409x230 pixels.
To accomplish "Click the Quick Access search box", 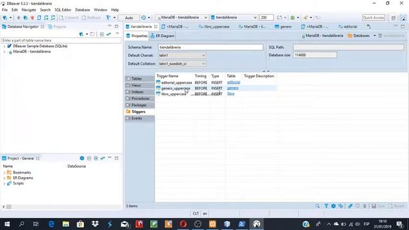I will click(x=373, y=17).
